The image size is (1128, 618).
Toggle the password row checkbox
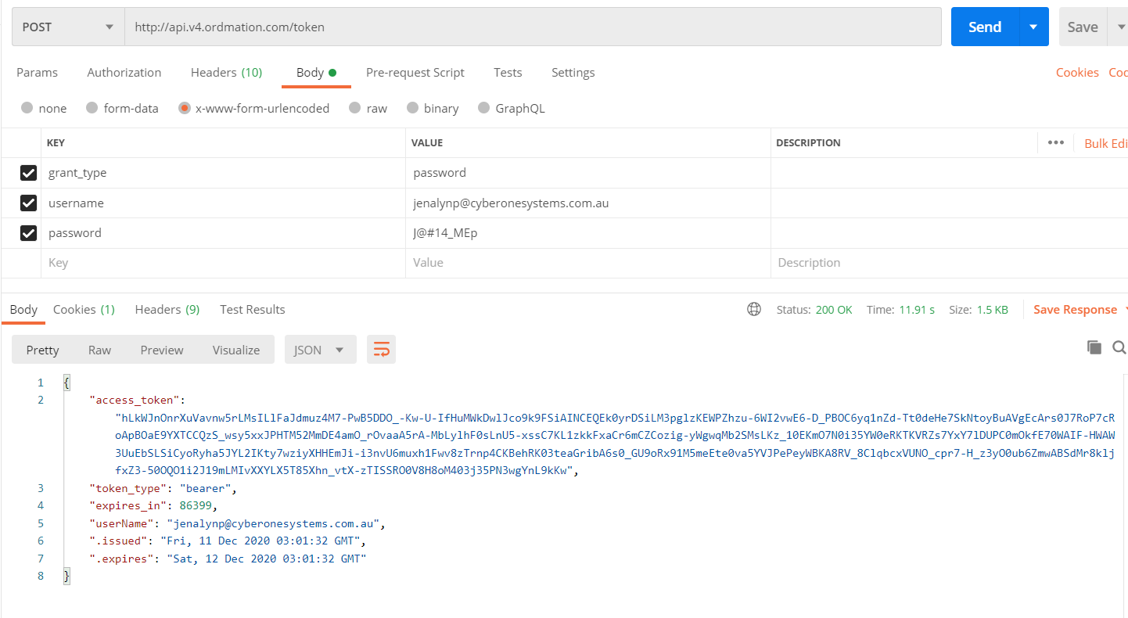pos(29,233)
